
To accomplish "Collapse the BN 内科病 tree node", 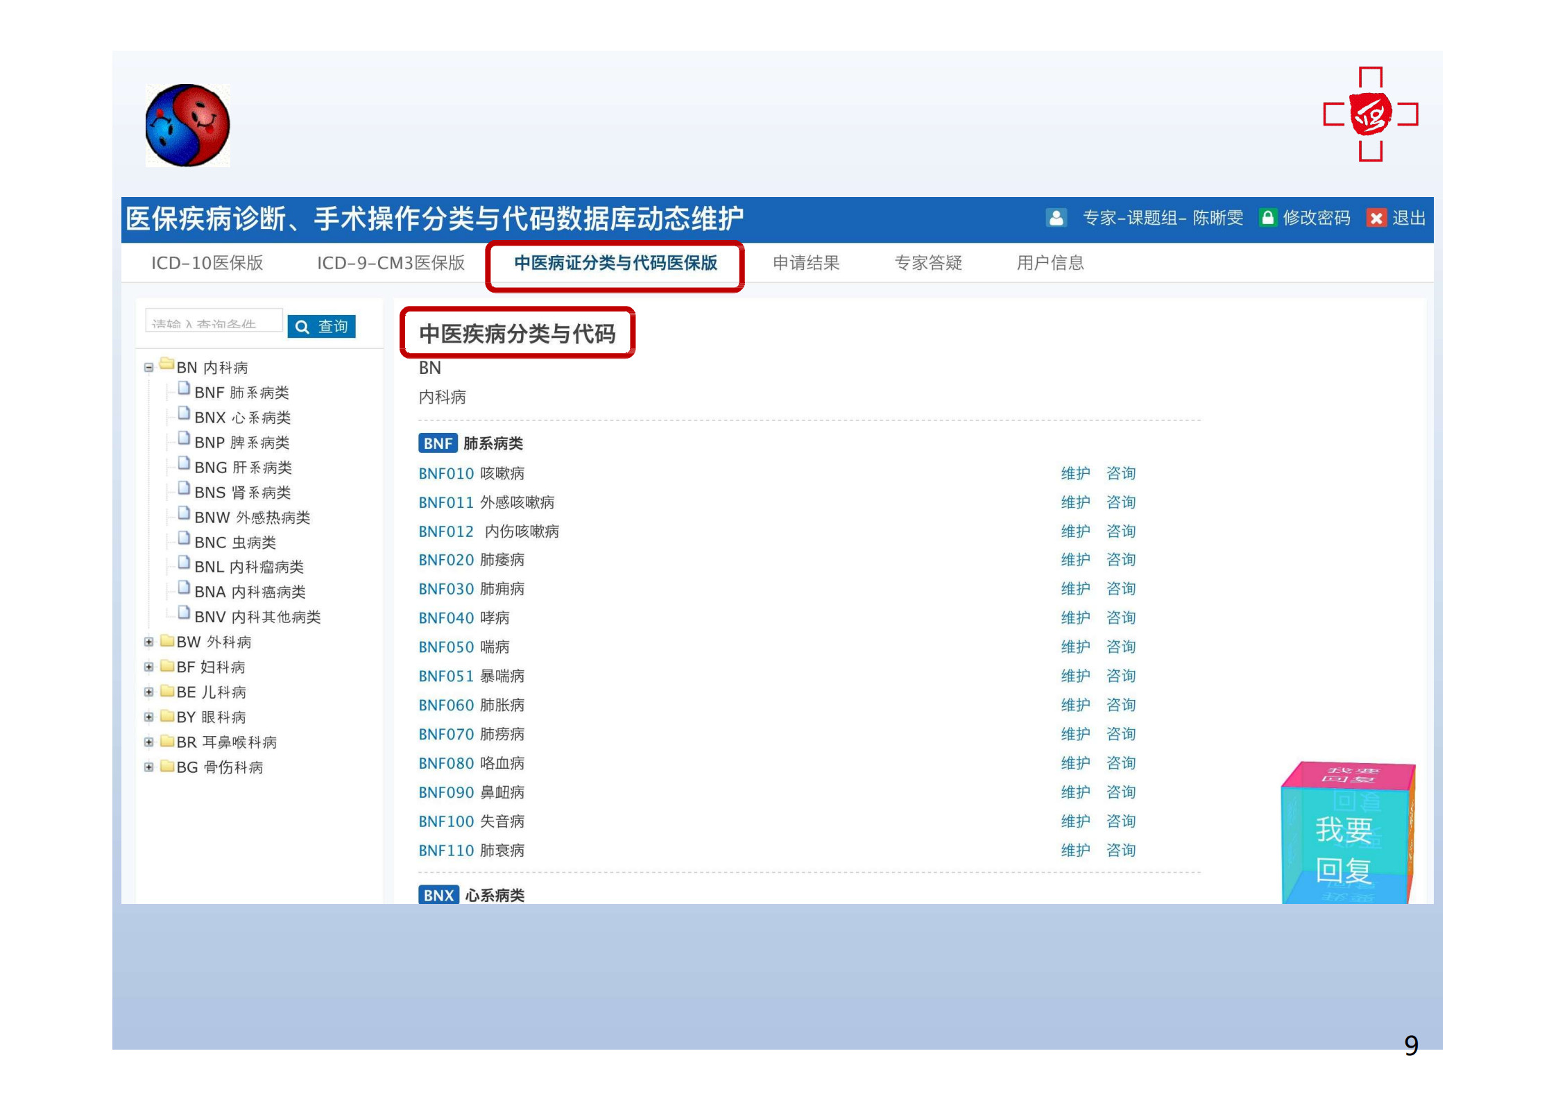I will point(148,368).
